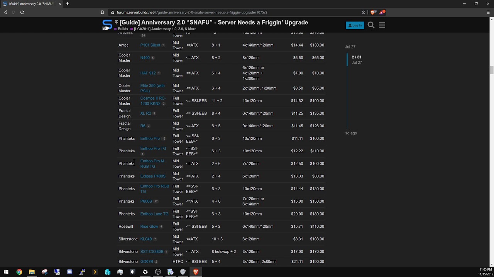494x277 pixels.
Task: Open the Rise Glow case link
Action: point(149,227)
